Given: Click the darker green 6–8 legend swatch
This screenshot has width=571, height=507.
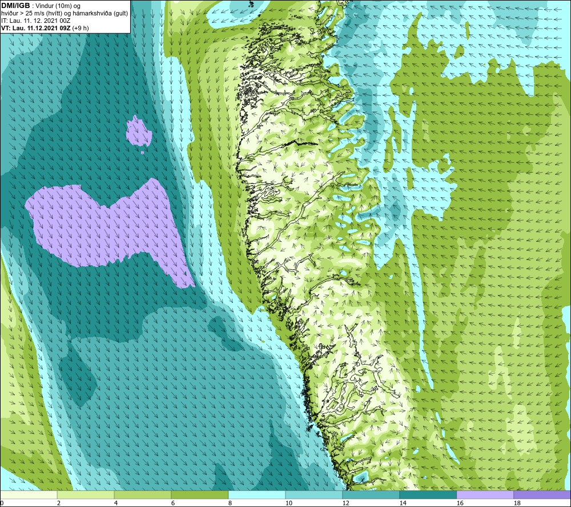Looking at the screenshot, I should click(x=199, y=494).
